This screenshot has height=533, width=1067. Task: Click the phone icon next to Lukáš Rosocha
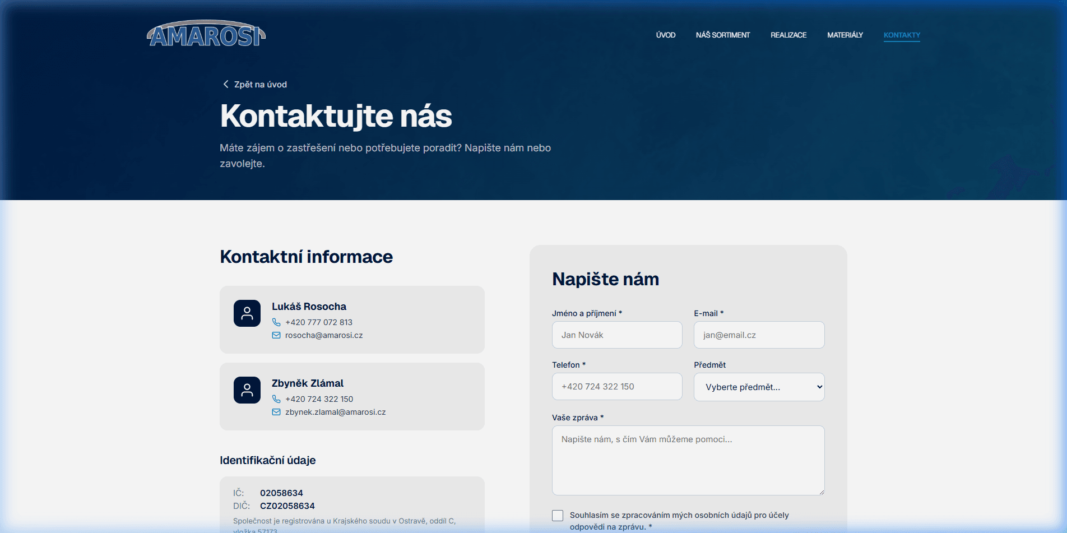click(276, 322)
